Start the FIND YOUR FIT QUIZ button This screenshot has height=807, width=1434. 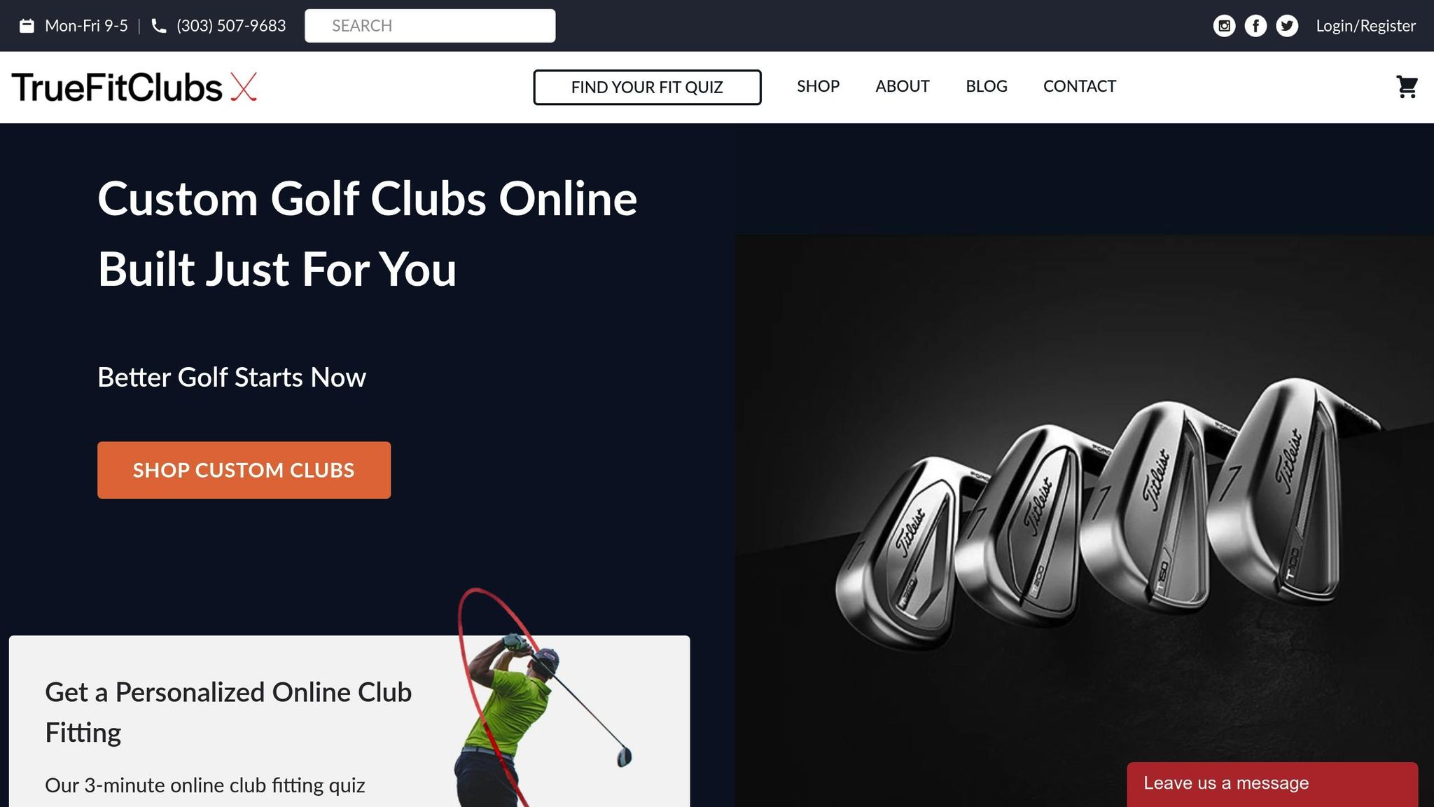tap(647, 88)
